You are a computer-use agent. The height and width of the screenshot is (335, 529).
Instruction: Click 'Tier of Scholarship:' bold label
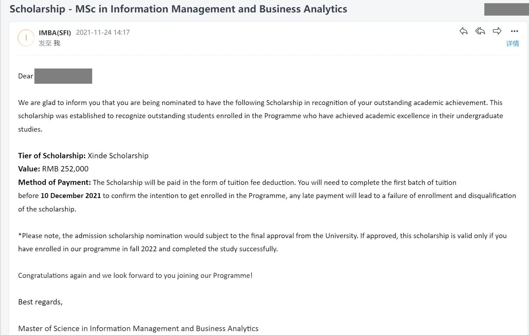click(x=52, y=156)
